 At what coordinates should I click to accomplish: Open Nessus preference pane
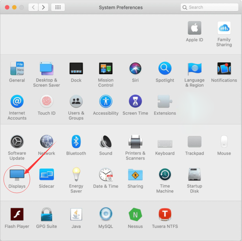click(135, 214)
